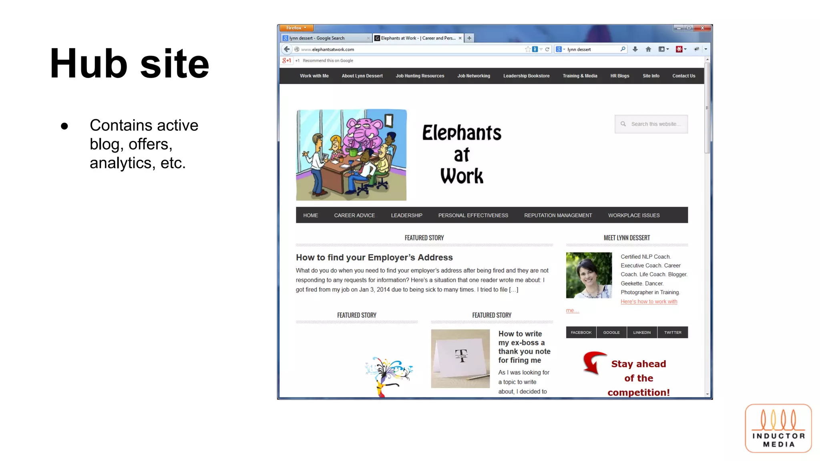Open the REPUTATION MANAGEMENT category
Viewport: 820px width, 461px height.
(558, 215)
